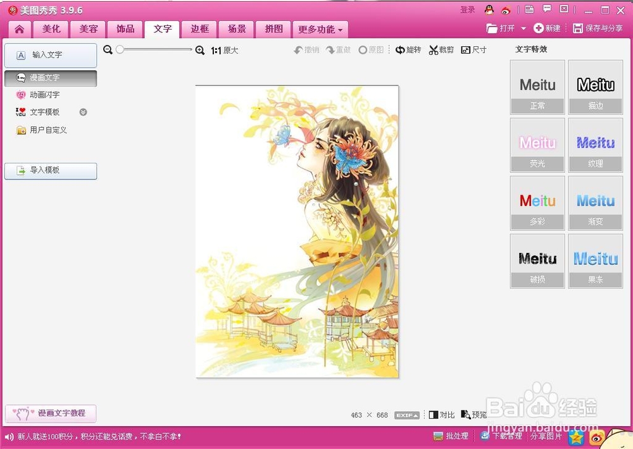The width and height of the screenshot is (633, 449).
Task: Open the 裁剪 crop tool
Action: pyautogui.click(x=441, y=49)
